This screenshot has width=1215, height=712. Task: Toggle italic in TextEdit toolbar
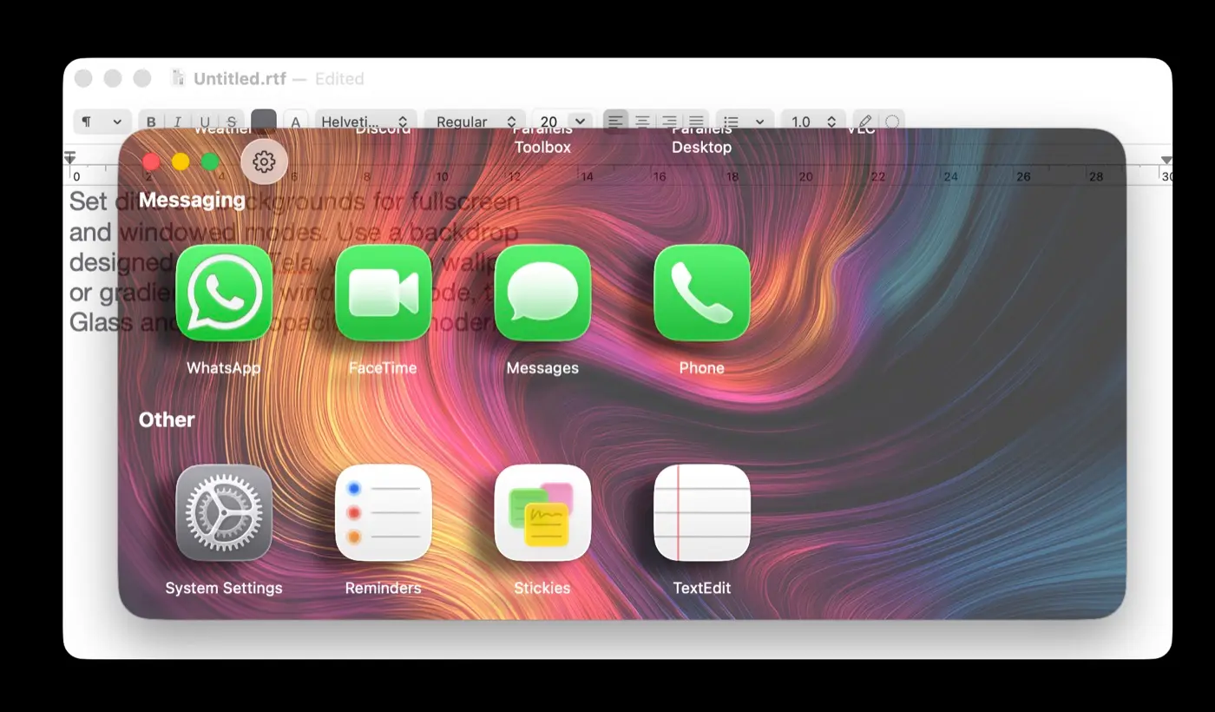178,122
